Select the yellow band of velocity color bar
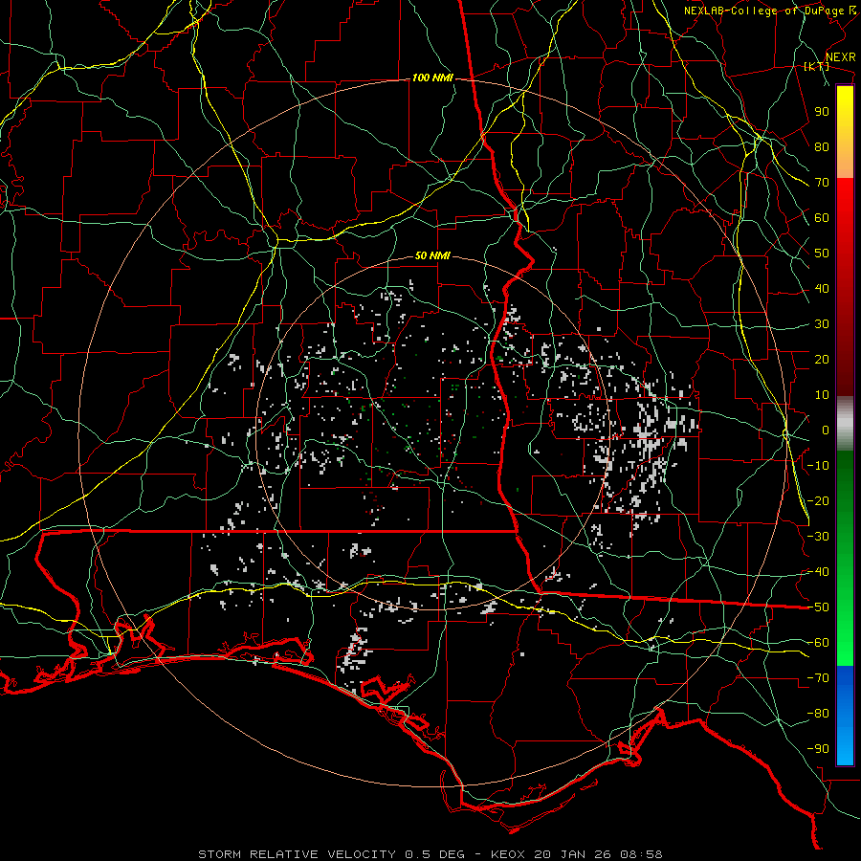Viewport: 861px width, 861px height. coord(845,132)
